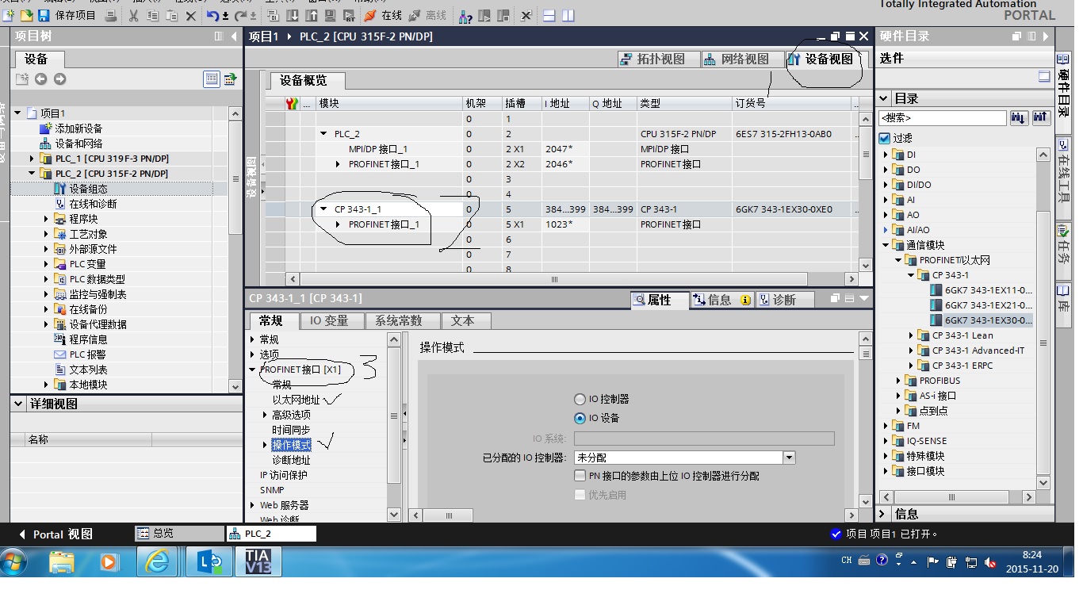The width and height of the screenshot is (1083, 609).
Task: Open 设备组态 in project tree
Action: (88, 189)
